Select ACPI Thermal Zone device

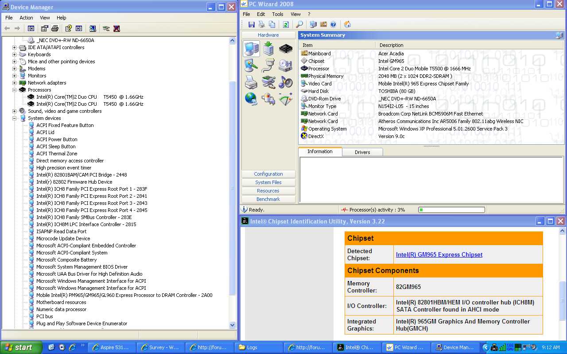(57, 154)
